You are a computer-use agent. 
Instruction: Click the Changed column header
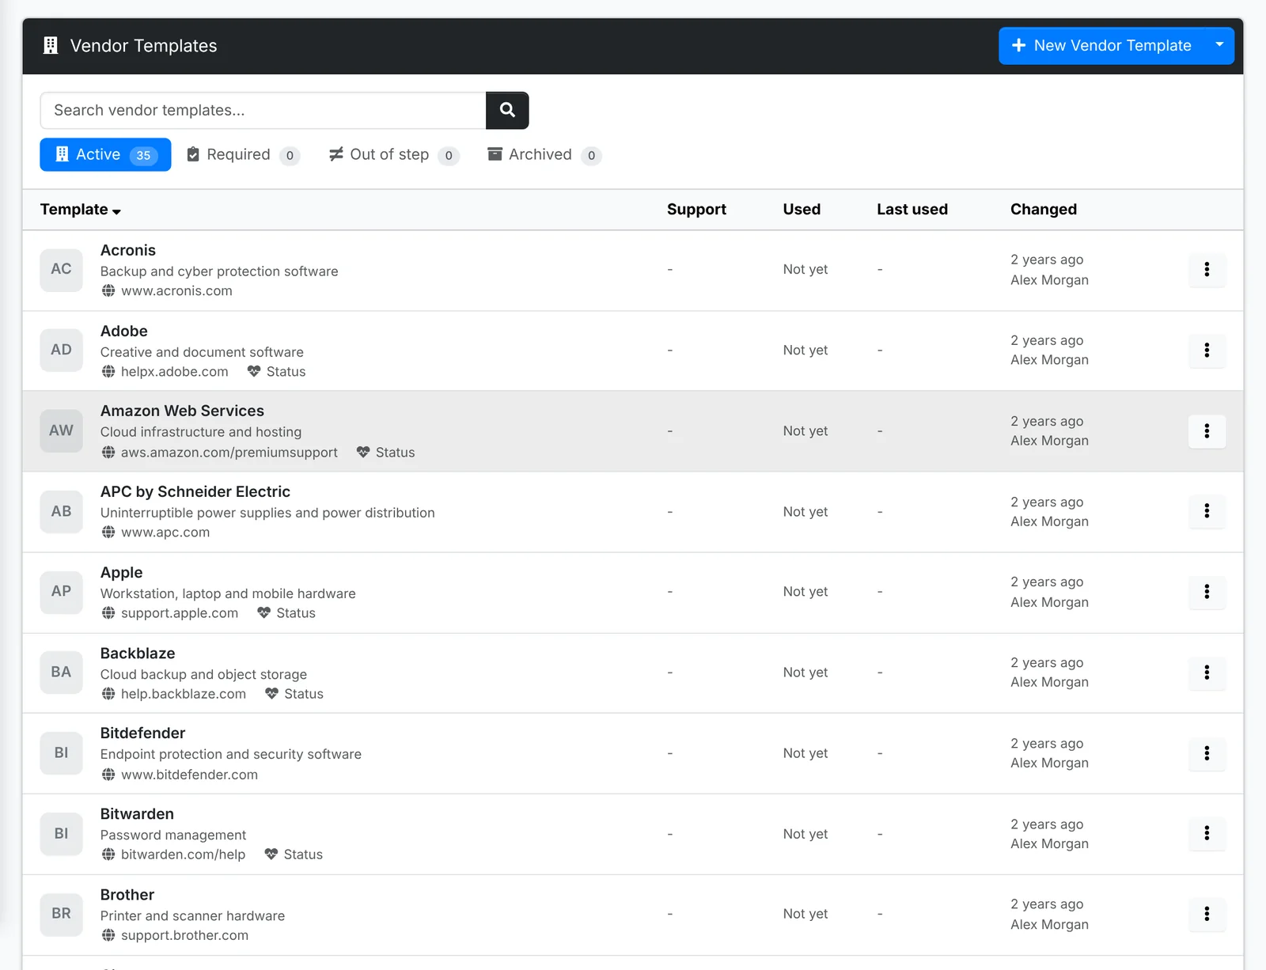pyautogui.click(x=1043, y=210)
